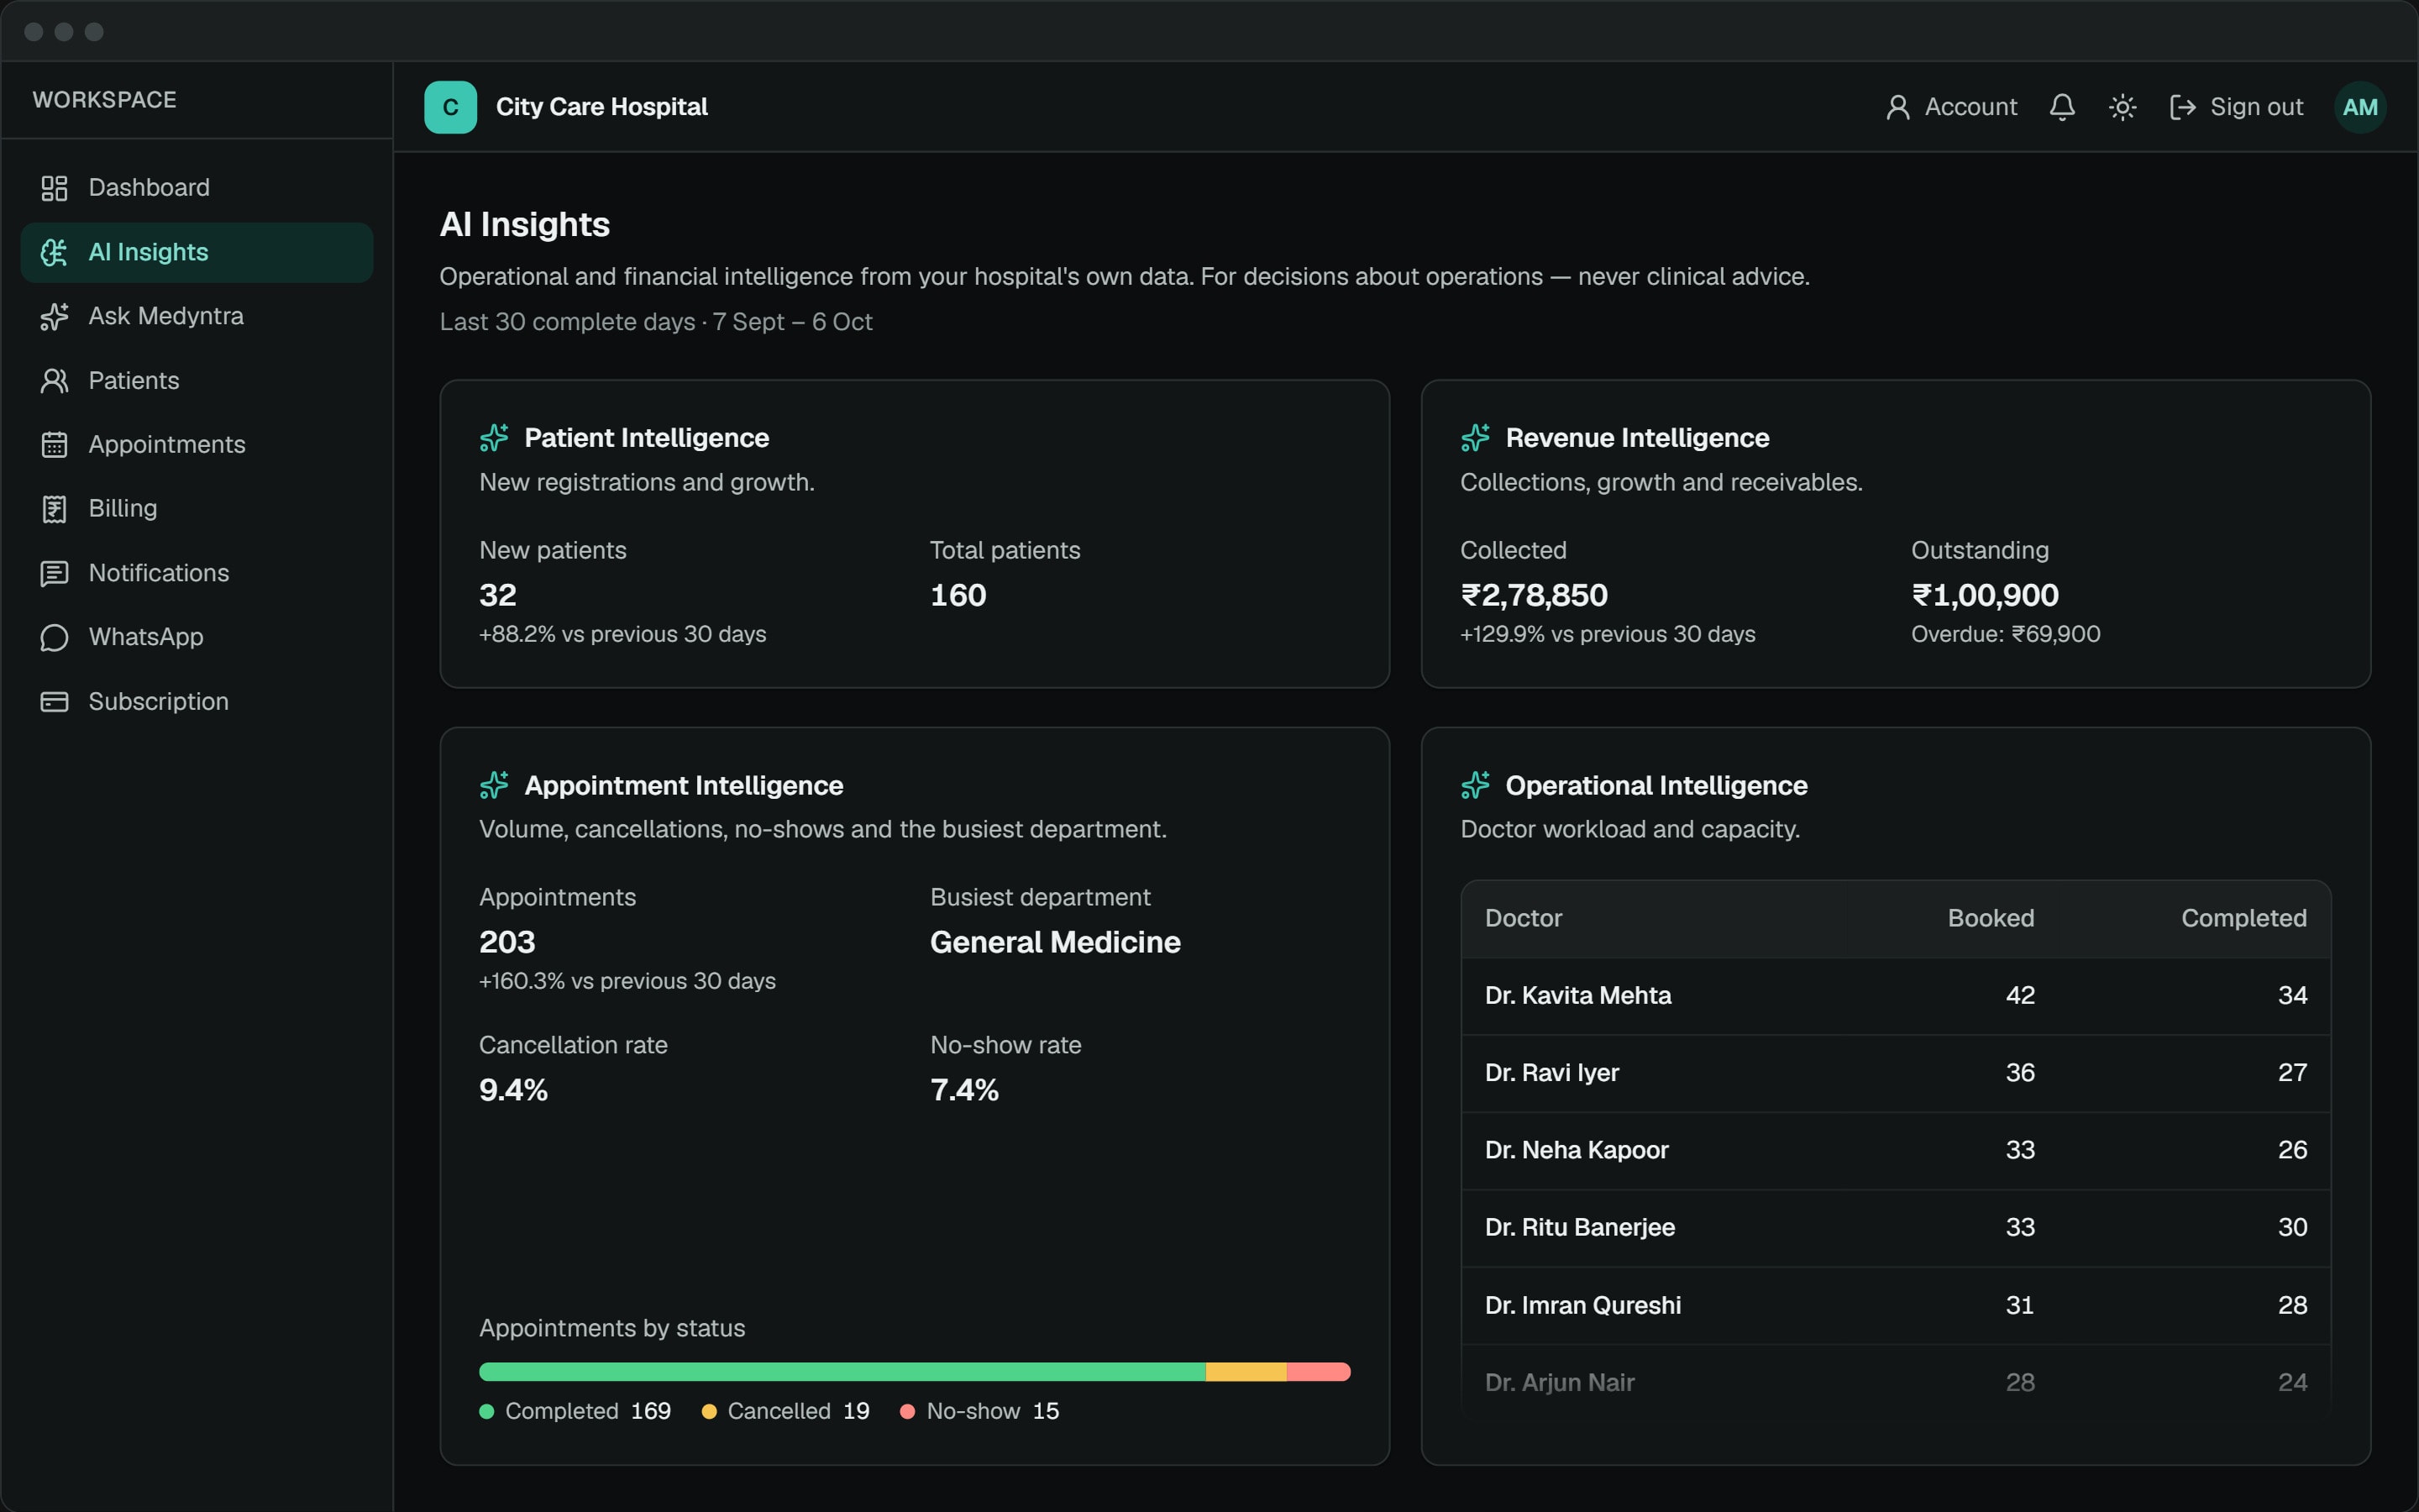
Task: Go to the Patients section
Action: (197, 380)
